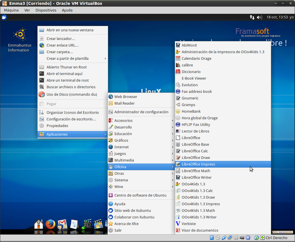Viewport: 295px width, 242px height.
Task: Open the HomeBank finance application
Action: (191, 111)
